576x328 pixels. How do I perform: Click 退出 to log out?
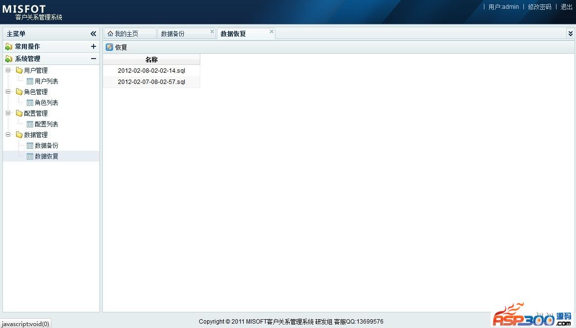tap(566, 7)
